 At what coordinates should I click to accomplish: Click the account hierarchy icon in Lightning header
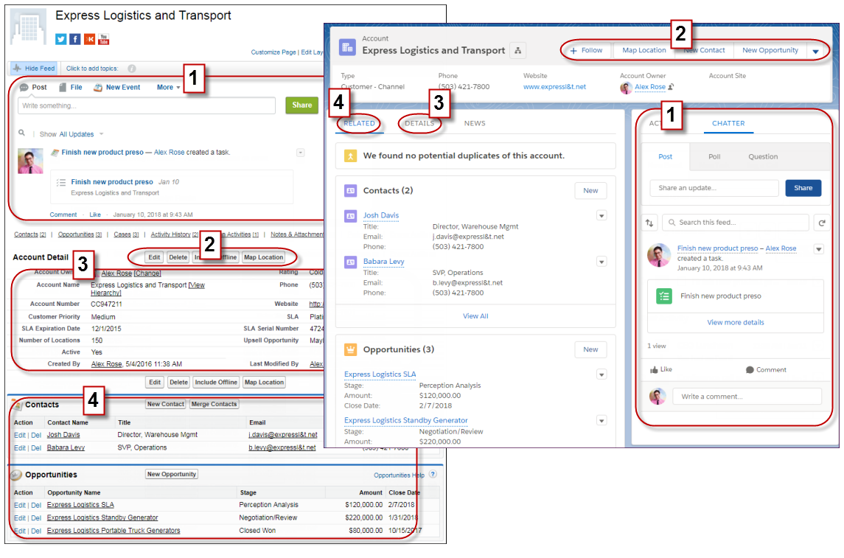pos(517,50)
